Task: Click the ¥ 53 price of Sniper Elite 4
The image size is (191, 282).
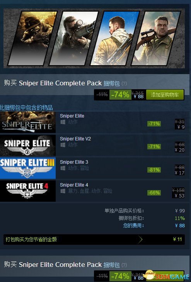Action: click(179, 195)
